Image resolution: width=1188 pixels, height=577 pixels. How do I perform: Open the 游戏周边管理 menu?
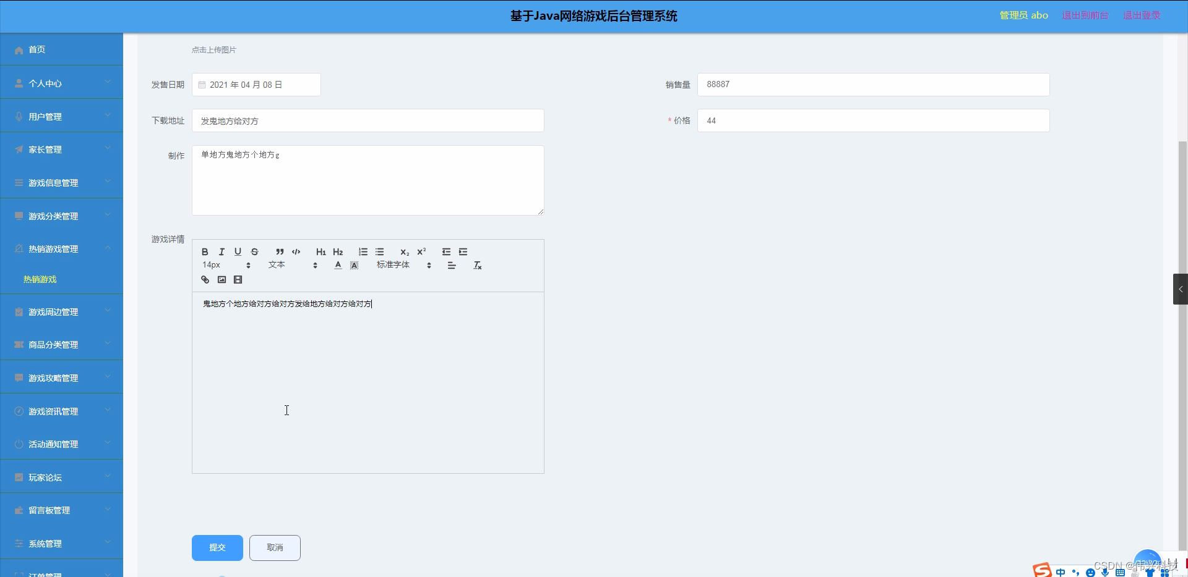(62, 312)
